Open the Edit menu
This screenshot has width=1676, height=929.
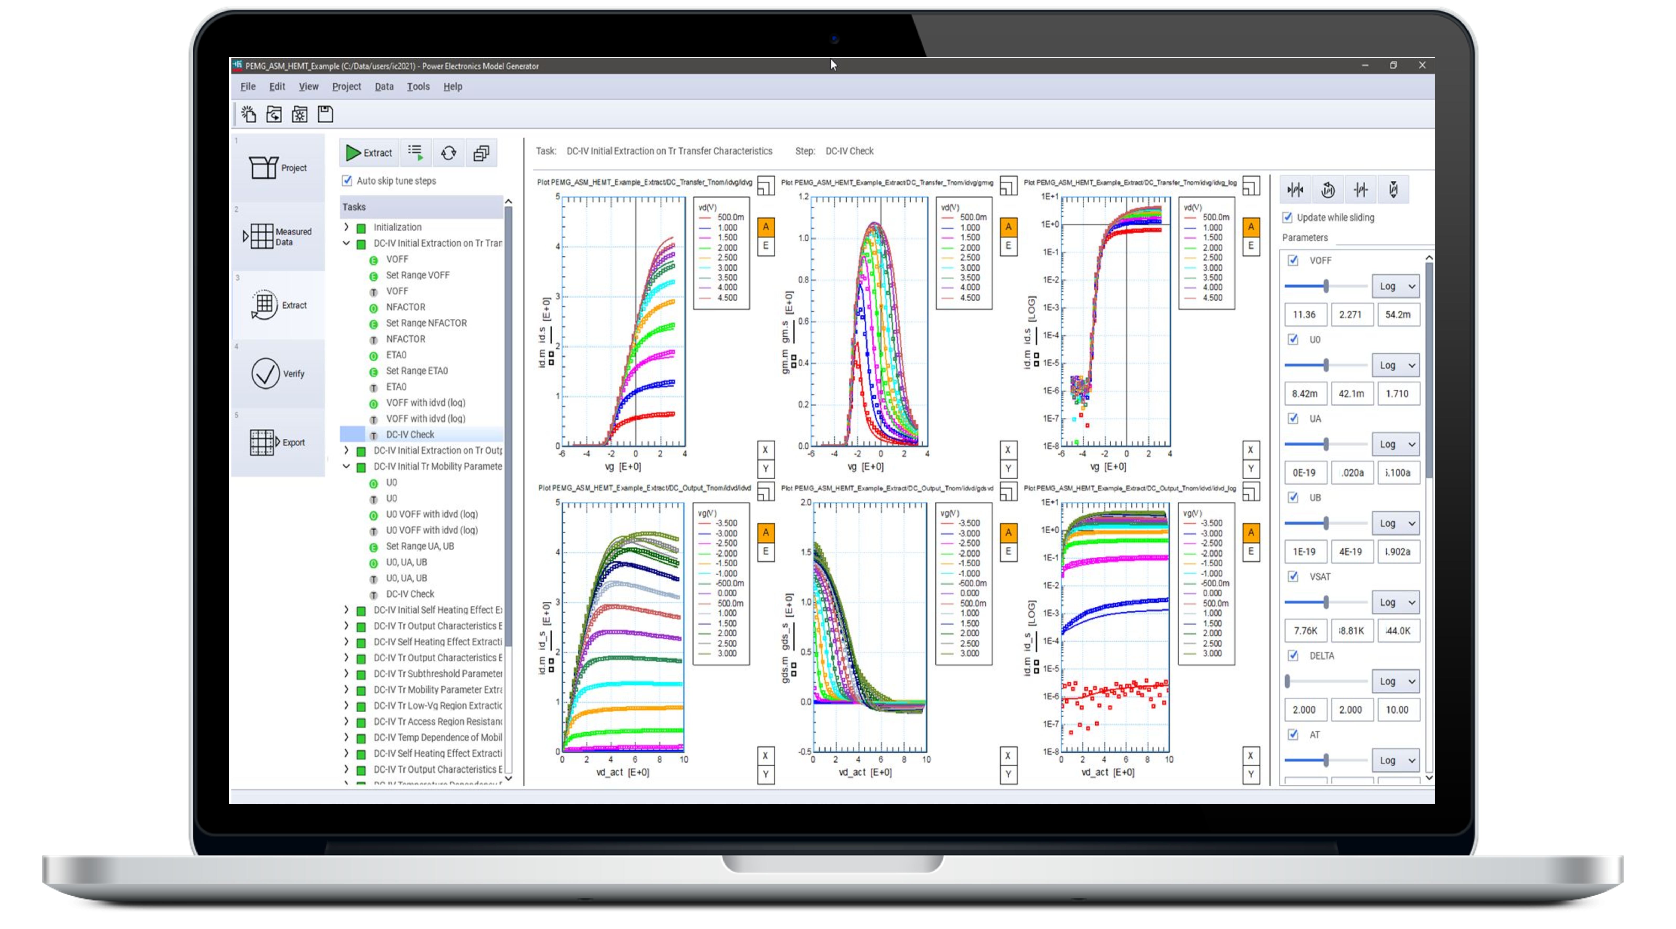pos(277,87)
